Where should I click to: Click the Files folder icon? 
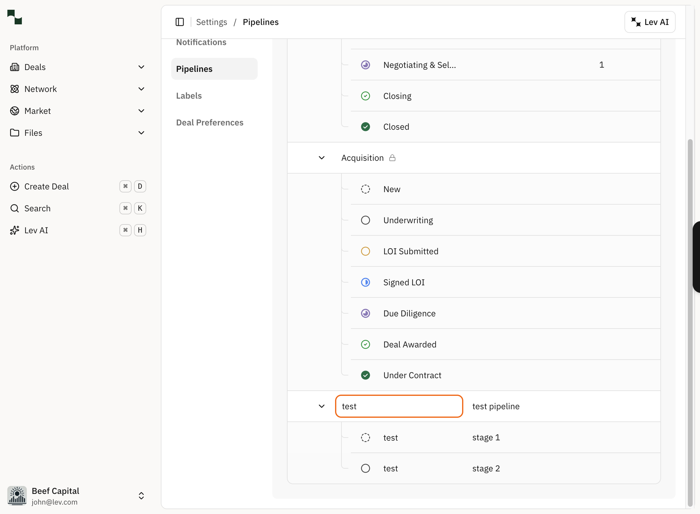[x=15, y=132]
